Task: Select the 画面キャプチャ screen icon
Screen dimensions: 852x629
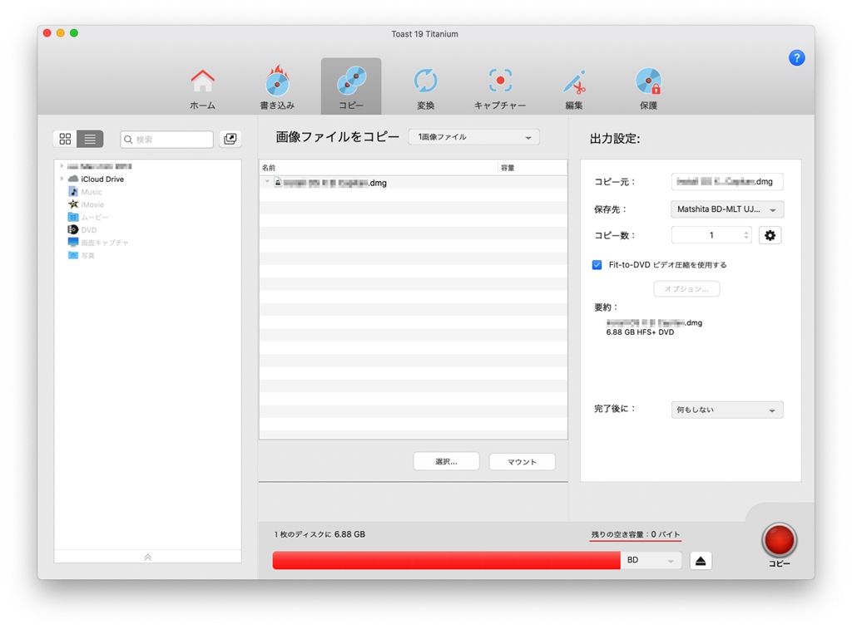Action: point(73,242)
